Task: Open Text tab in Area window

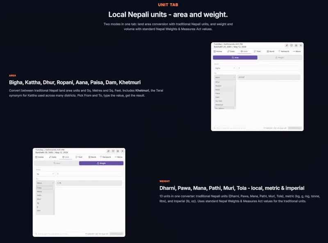Action: [257, 51]
